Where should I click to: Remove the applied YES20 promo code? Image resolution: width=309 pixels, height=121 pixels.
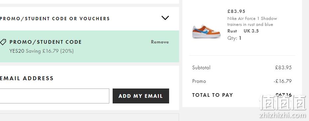(x=160, y=42)
